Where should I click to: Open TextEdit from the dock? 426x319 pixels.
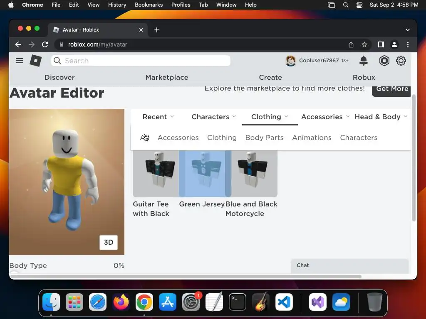tap(214, 302)
